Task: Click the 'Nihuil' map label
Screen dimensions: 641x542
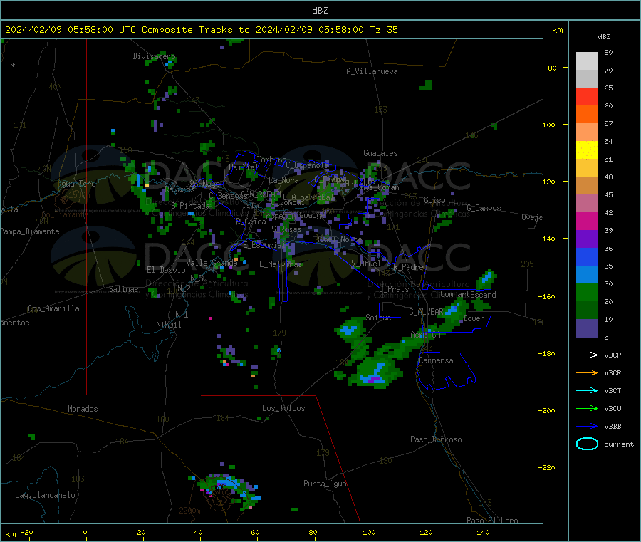Action: (x=169, y=325)
